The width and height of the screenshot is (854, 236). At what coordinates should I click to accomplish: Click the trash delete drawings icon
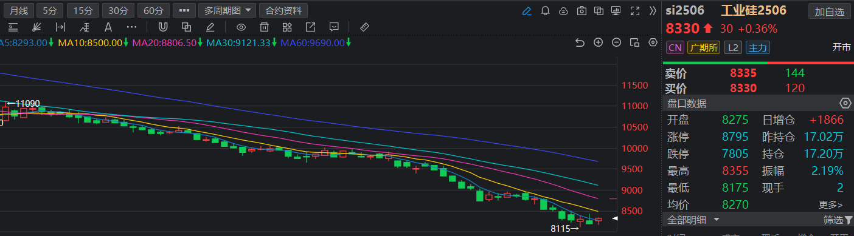pos(264,27)
